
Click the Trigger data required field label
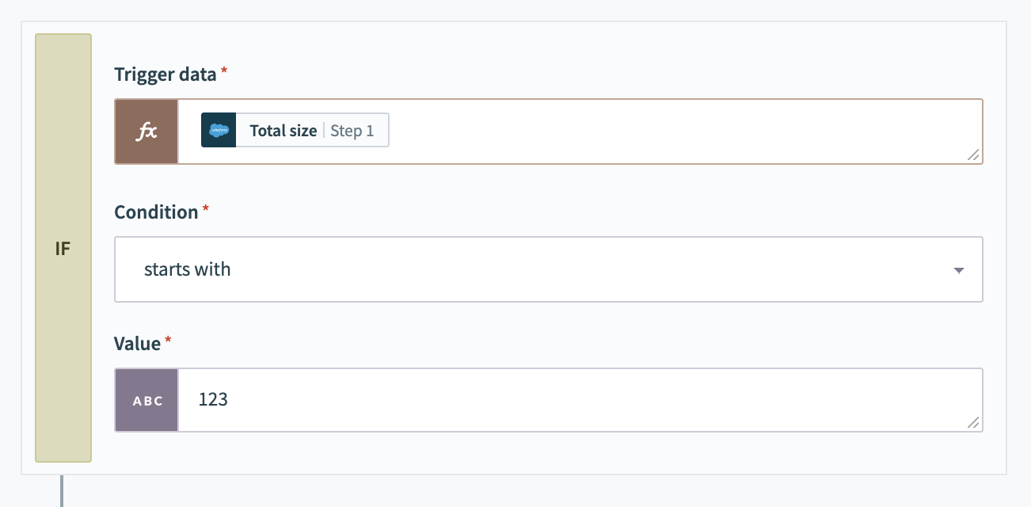[165, 74]
